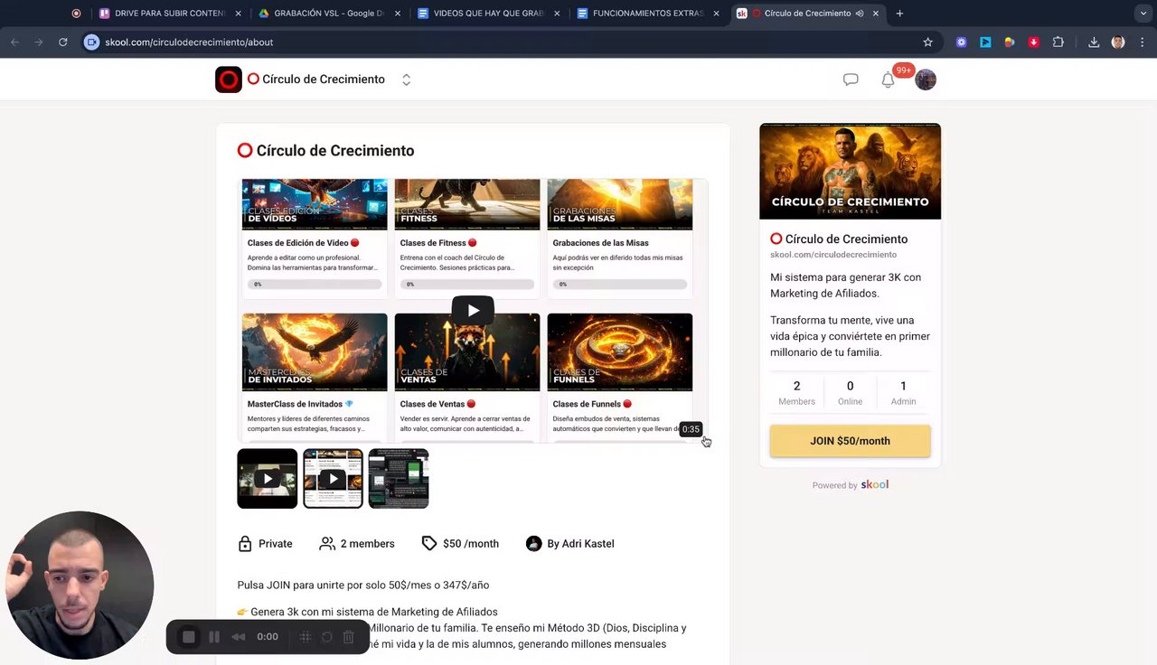Click the By Adri Kastel author link
1157x665 pixels.
click(x=570, y=543)
